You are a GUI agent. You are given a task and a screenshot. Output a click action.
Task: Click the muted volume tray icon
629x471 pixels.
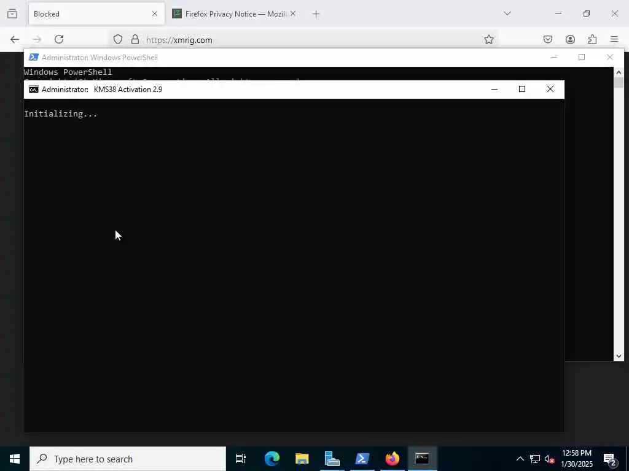point(549,459)
